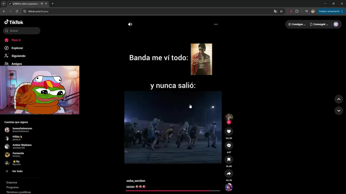Go to next video with down arrow
Image resolution: width=346 pixels, height=194 pixels.
point(339,110)
